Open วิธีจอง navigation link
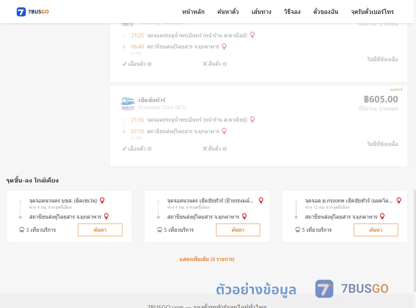This screenshot has width=416, height=308. coord(292,12)
